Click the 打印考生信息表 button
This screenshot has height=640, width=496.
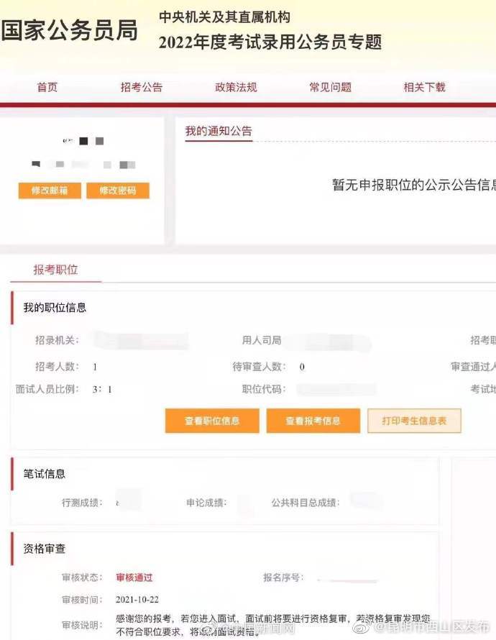coord(415,421)
